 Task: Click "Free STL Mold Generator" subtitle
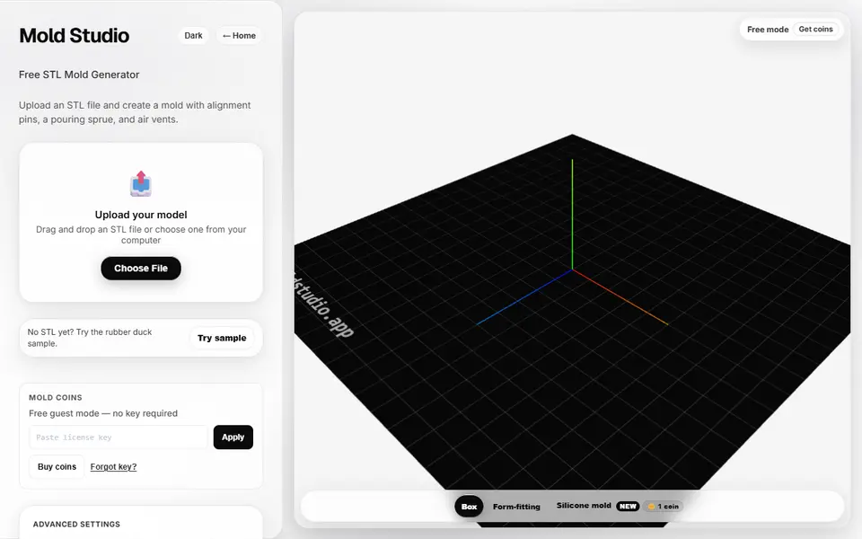79,75
